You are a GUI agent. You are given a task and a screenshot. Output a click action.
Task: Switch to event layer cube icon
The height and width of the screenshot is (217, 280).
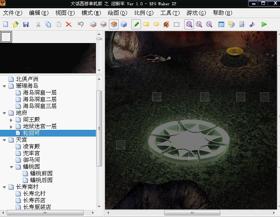(x=124, y=24)
